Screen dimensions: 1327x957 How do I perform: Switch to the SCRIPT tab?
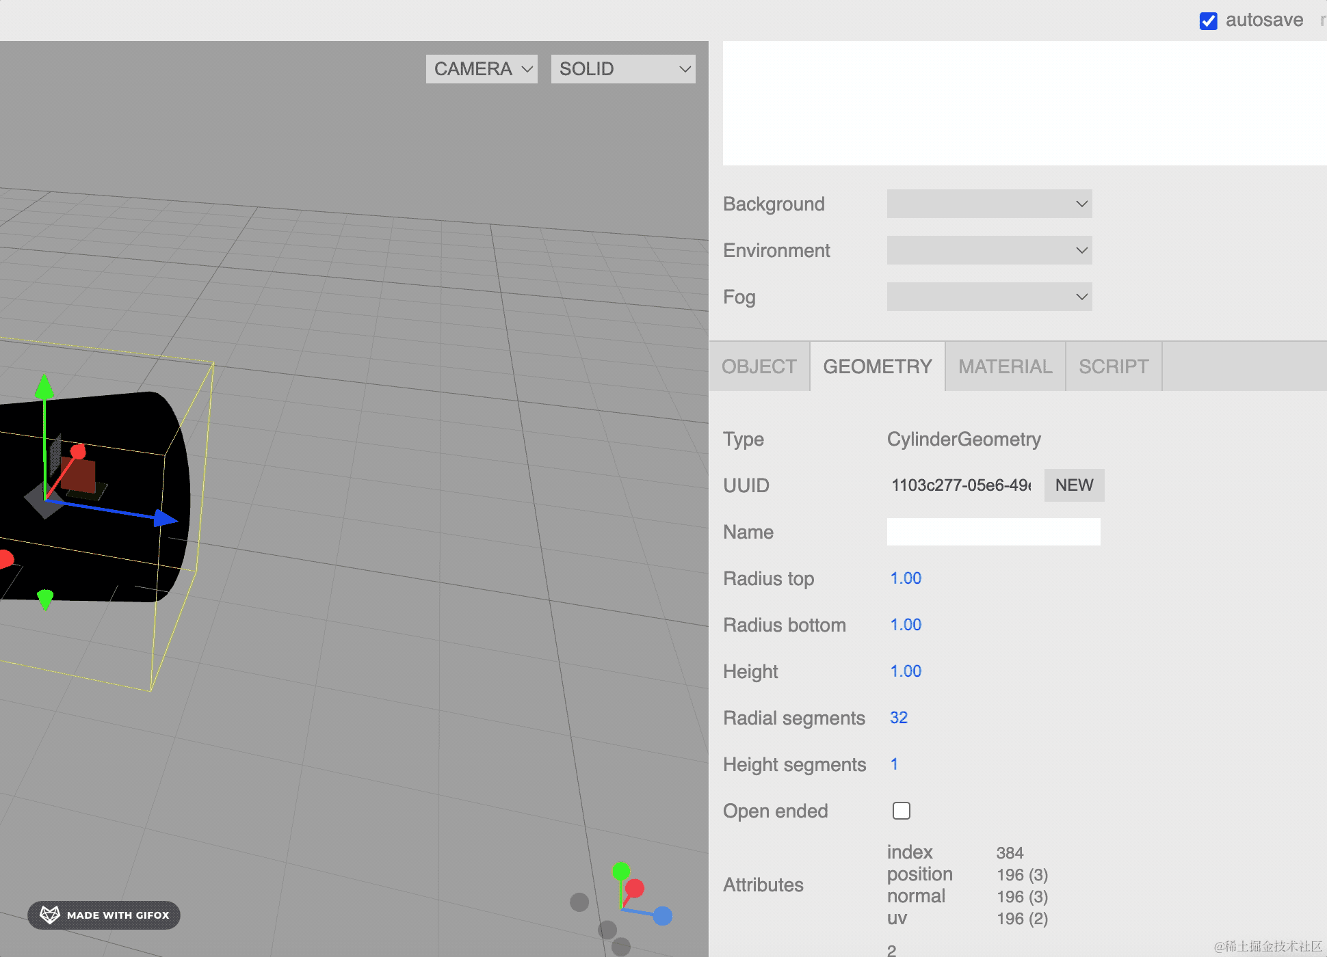1114,366
